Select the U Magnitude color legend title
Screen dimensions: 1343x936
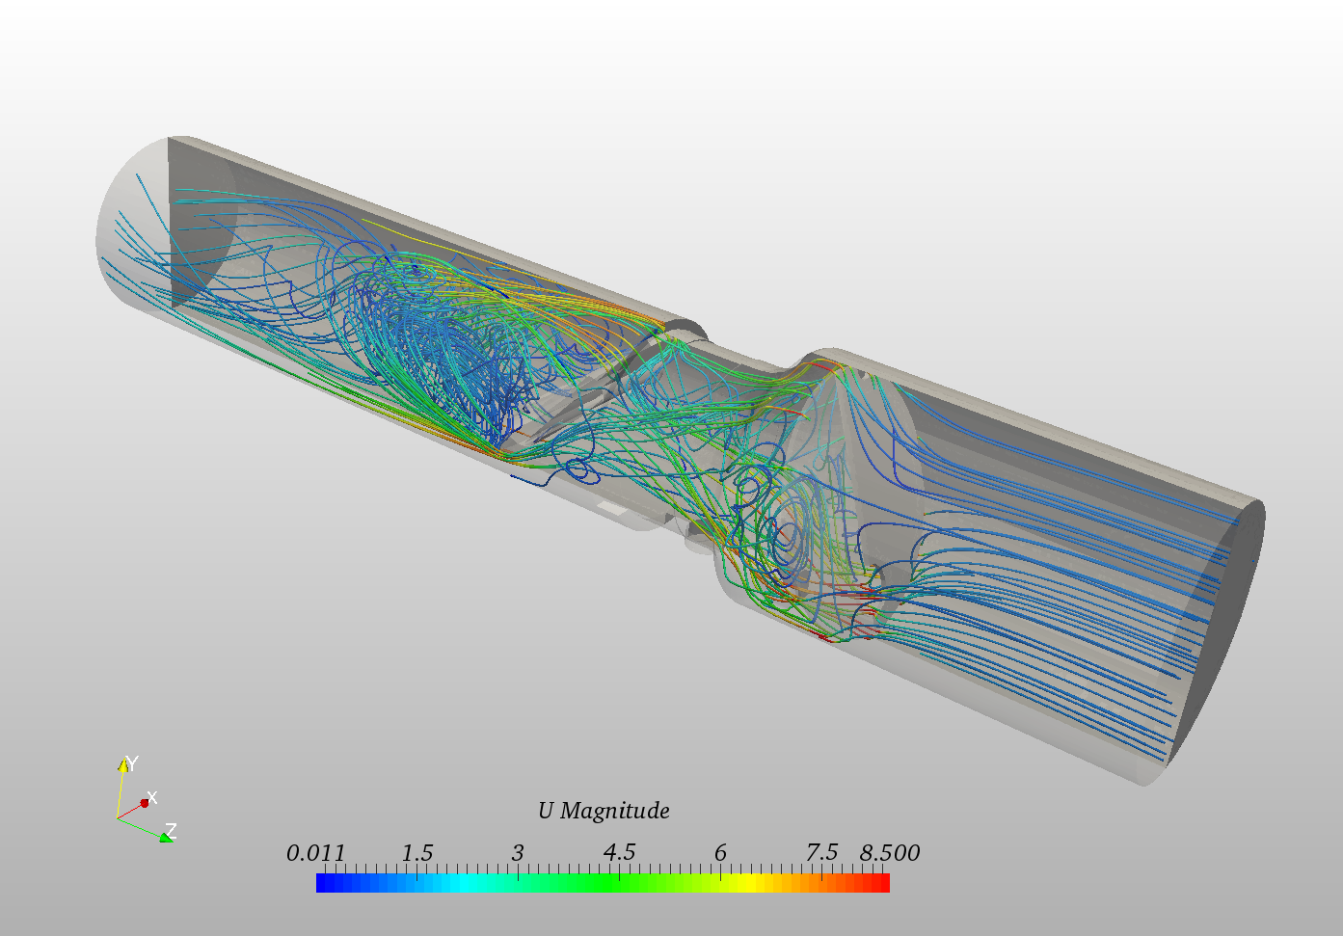coord(604,811)
